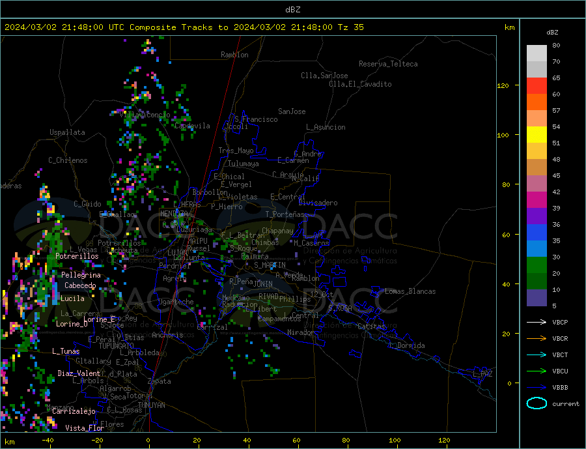Viewport: 586px width, 449px height.
Task: Click the cyan 'current' ellipse symbol
Action: click(x=537, y=403)
